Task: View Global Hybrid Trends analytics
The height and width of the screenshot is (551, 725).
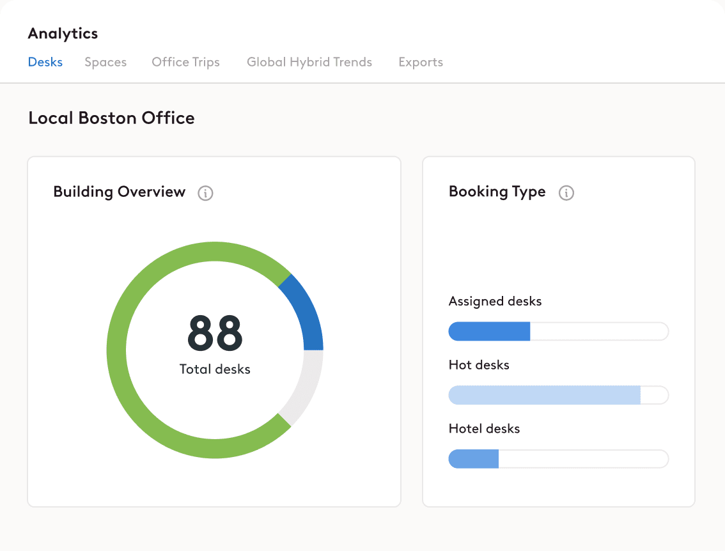Action: 309,62
